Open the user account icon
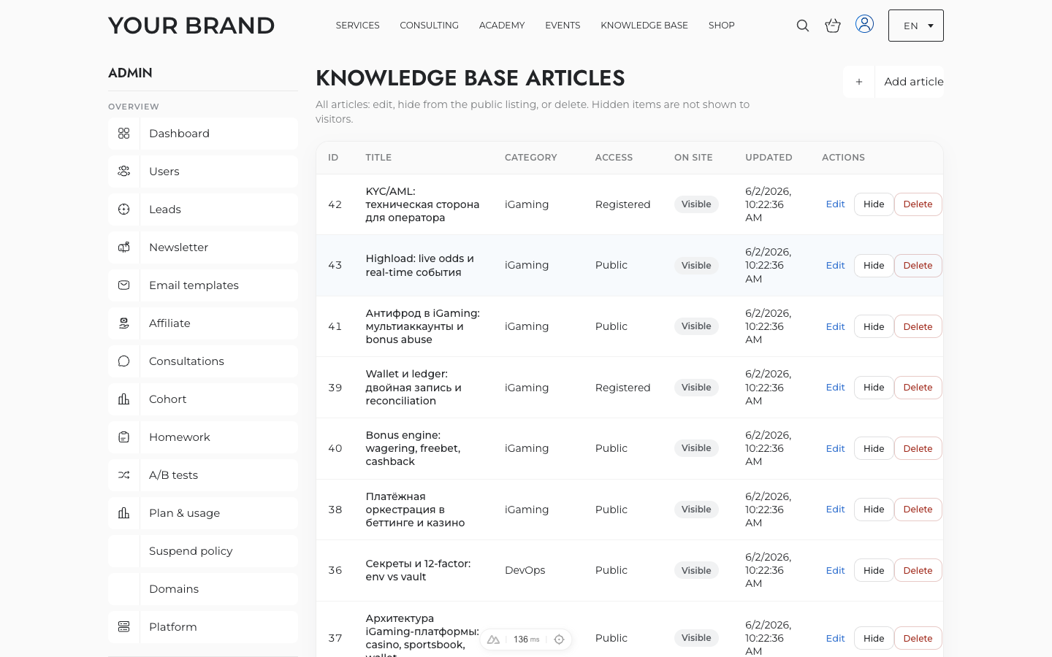 tap(864, 24)
